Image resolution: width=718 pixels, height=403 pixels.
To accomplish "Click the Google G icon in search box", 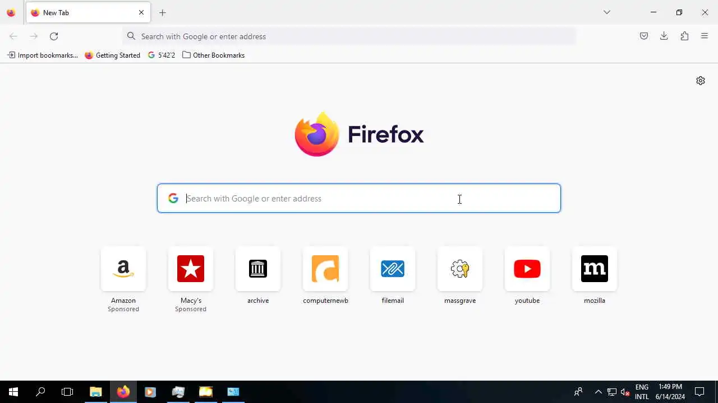I will tap(173, 198).
